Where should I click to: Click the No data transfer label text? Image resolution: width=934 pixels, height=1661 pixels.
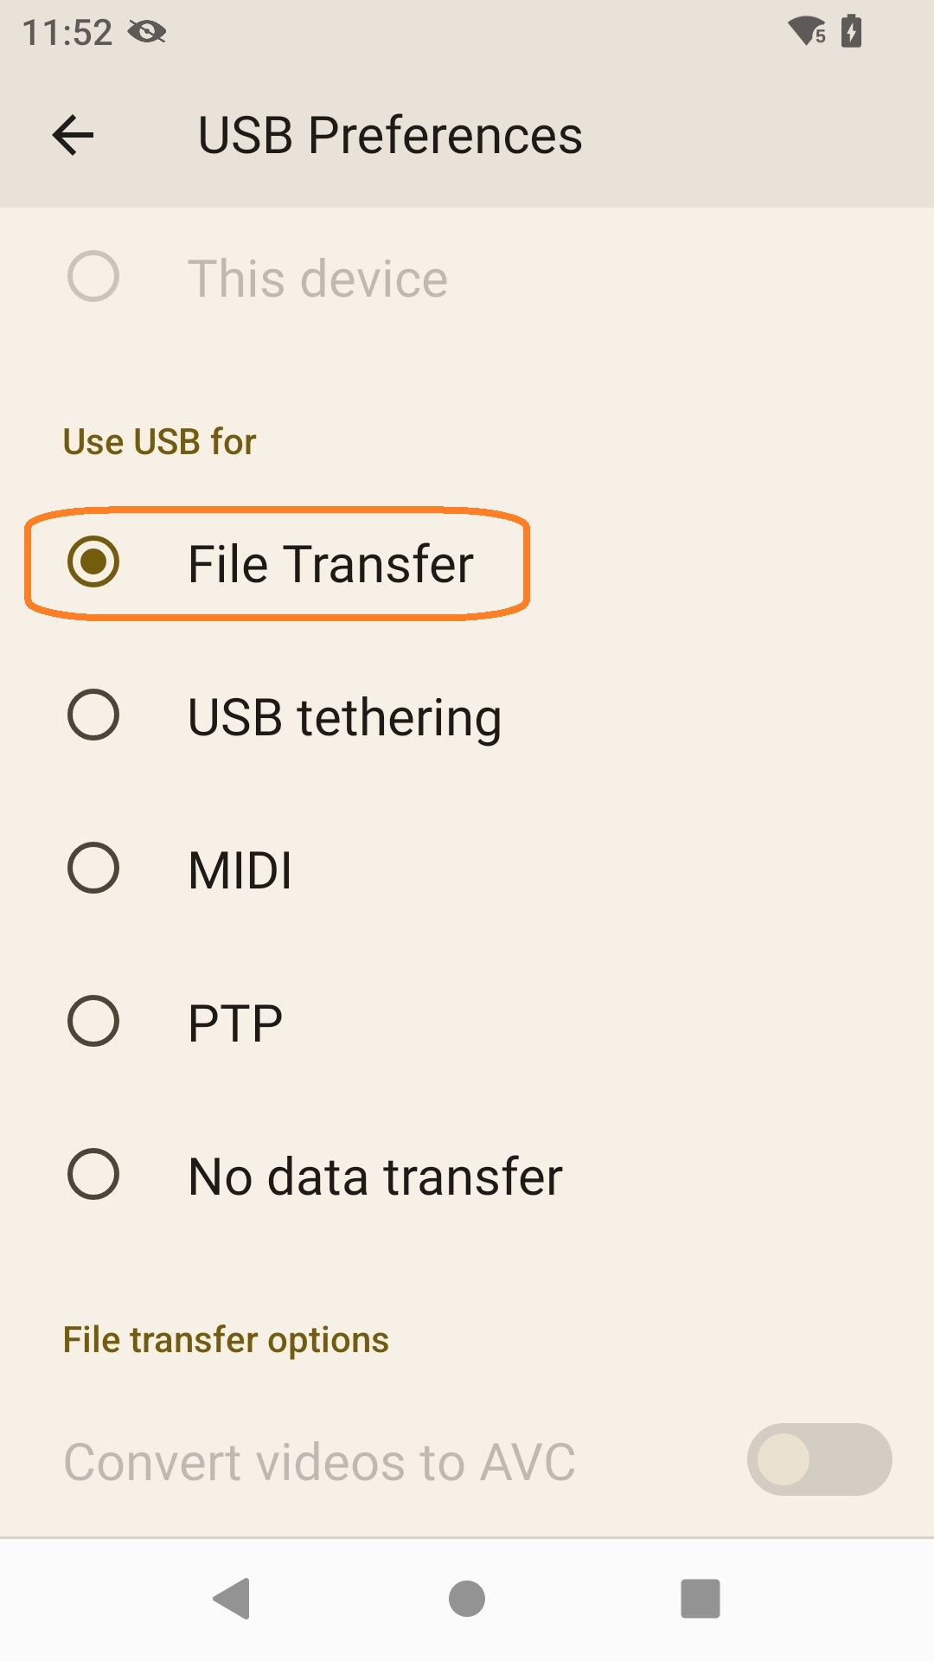point(375,1174)
